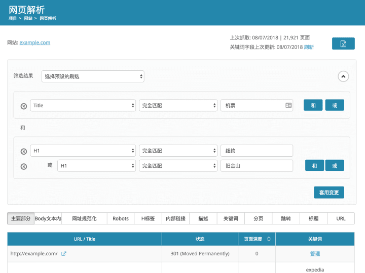Click the 套用变更 button
The image size is (365, 273).
(328, 192)
